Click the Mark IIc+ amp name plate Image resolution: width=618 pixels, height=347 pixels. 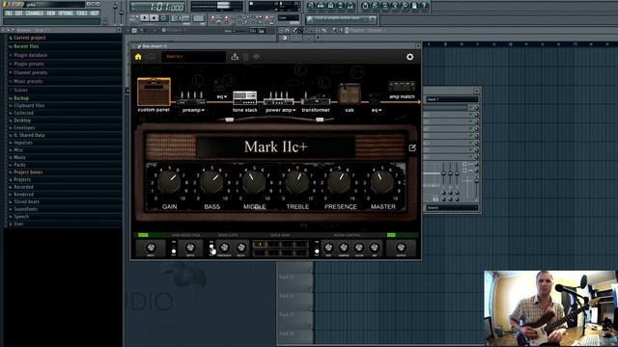click(x=275, y=147)
